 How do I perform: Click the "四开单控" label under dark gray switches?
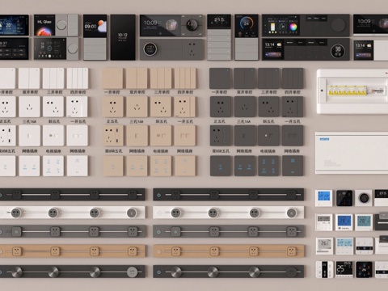(293, 92)
